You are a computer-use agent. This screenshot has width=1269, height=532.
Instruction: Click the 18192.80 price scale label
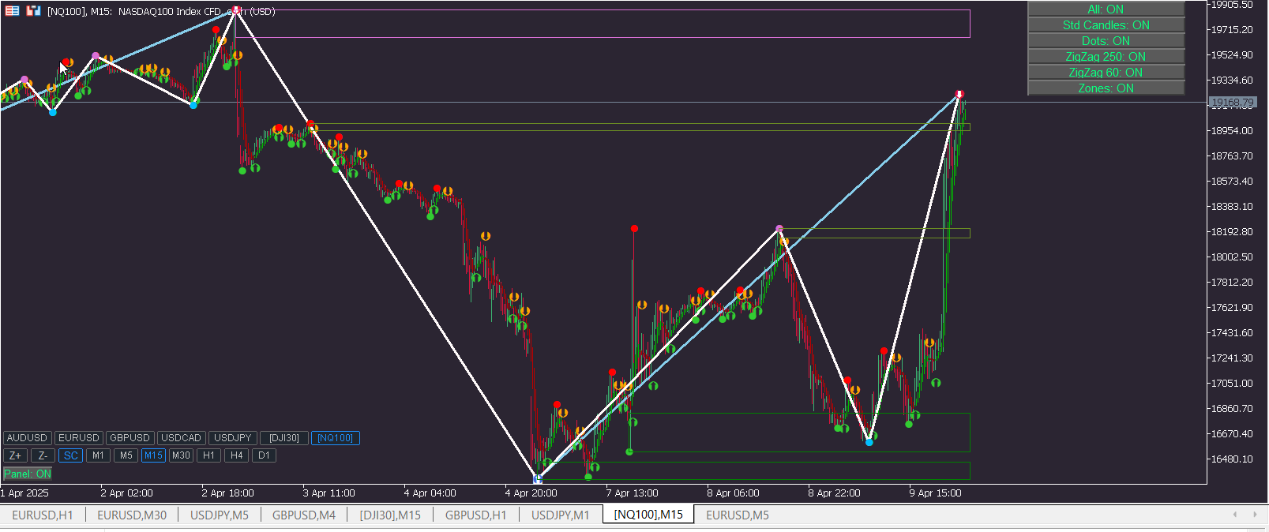[x=1232, y=232]
